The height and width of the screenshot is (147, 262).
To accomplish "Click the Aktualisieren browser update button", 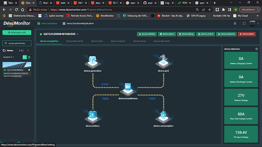I will (x=249, y=10).
